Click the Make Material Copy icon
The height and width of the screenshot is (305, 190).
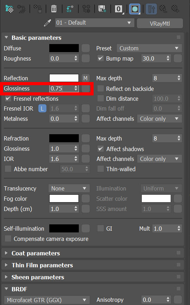[x=70, y=9]
